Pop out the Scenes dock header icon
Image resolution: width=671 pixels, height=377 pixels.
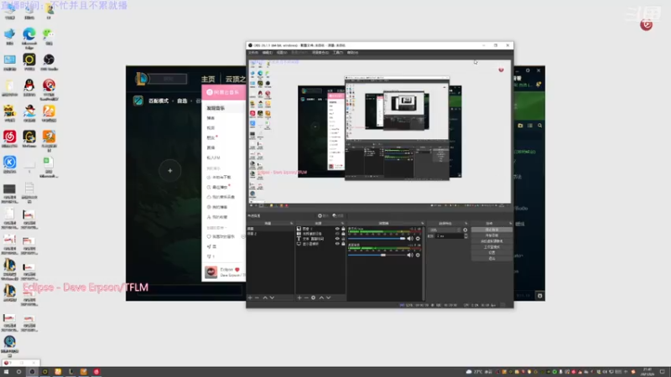pyautogui.click(x=291, y=223)
